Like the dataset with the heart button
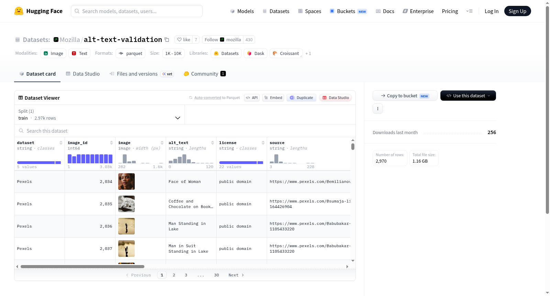The height and width of the screenshot is (296, 550). (184, 40)
